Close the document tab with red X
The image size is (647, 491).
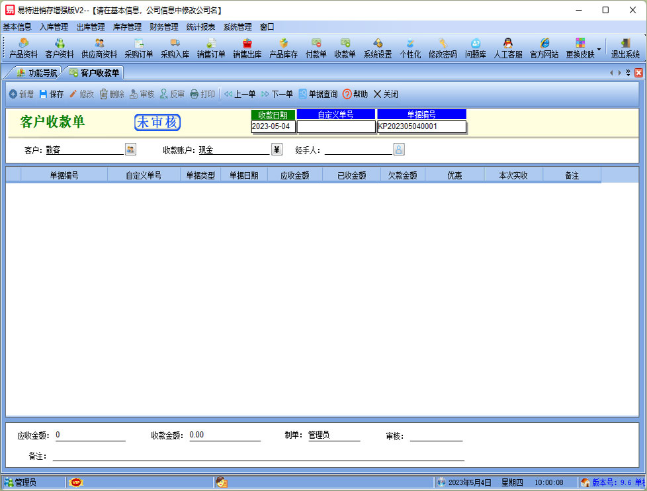[638, 73]
